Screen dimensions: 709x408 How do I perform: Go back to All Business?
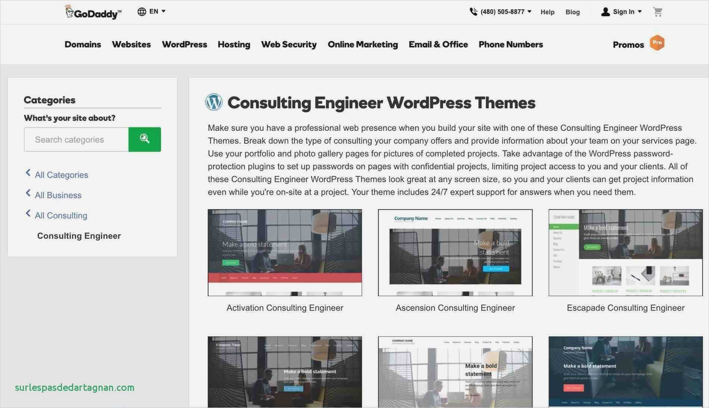[x=58, y=195]
